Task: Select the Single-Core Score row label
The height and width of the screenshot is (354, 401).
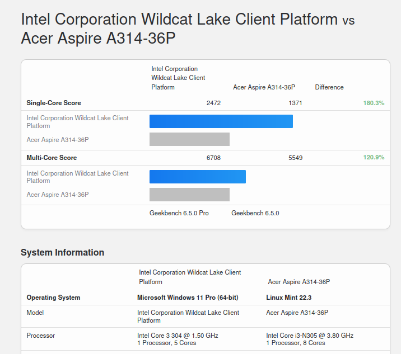Action: pyautogui.click(x=54, y=103)
